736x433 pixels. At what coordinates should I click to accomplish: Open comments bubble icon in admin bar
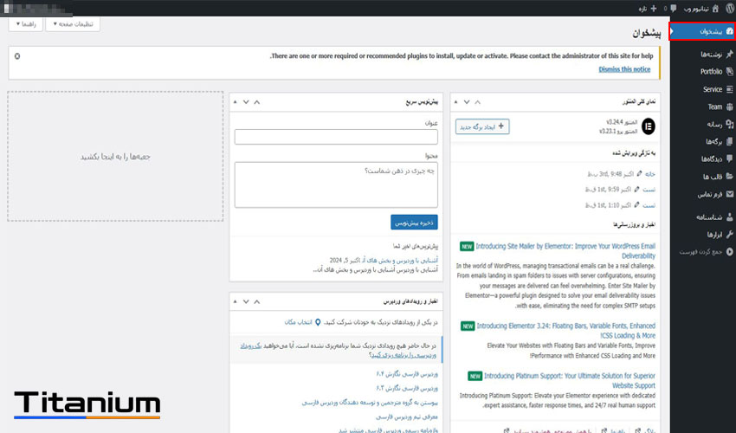(x=674, y=9)
